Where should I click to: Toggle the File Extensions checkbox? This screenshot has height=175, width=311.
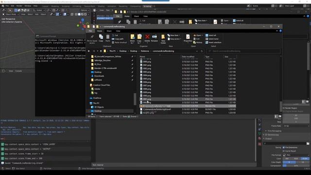coord(284,147)
